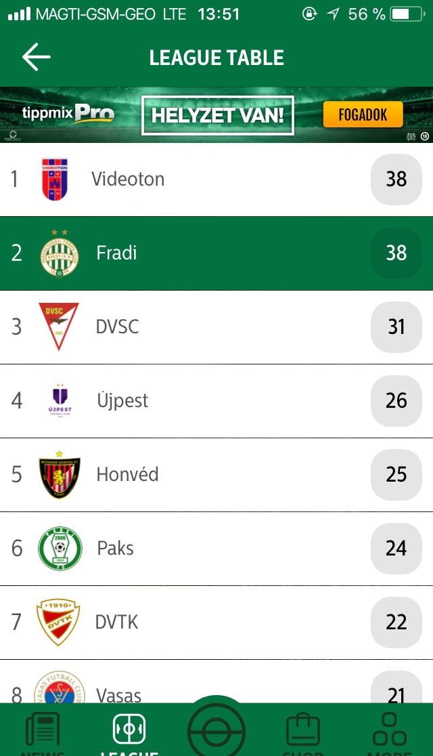
Task: Tap the back arrow icon
Action: pyautogui.click(x=37, y=58)
